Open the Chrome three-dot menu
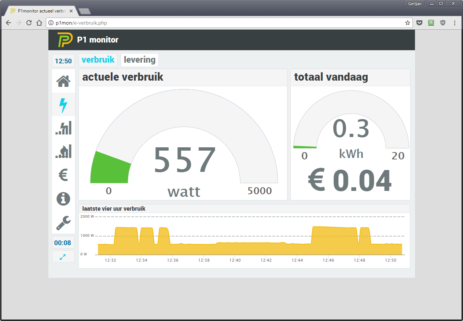The width and height of the screenshot is (463, 321). 455,23
